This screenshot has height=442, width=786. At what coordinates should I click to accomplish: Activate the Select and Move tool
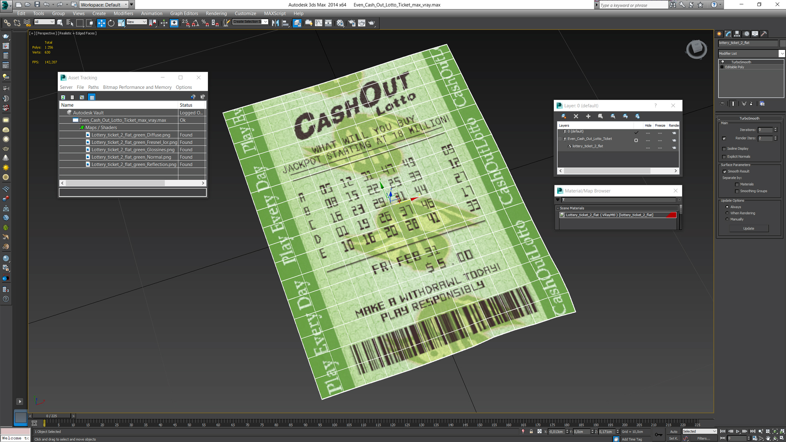click(x=101, y=23)
